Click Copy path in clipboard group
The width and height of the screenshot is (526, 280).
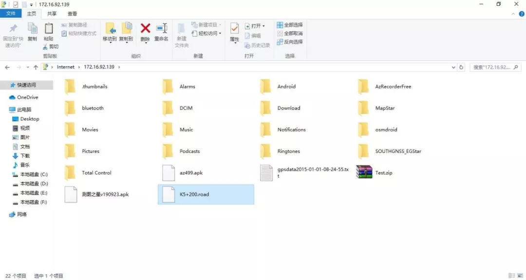[75, 25]
